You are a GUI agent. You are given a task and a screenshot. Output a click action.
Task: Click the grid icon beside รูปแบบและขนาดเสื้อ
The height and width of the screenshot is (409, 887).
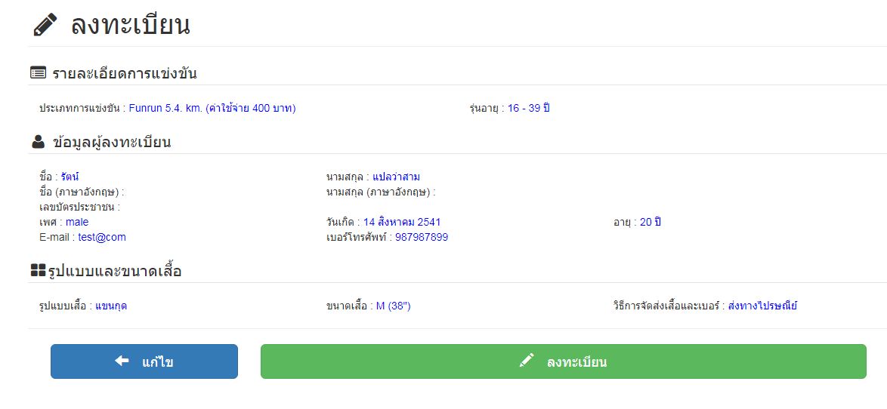(x=38, y=270)
